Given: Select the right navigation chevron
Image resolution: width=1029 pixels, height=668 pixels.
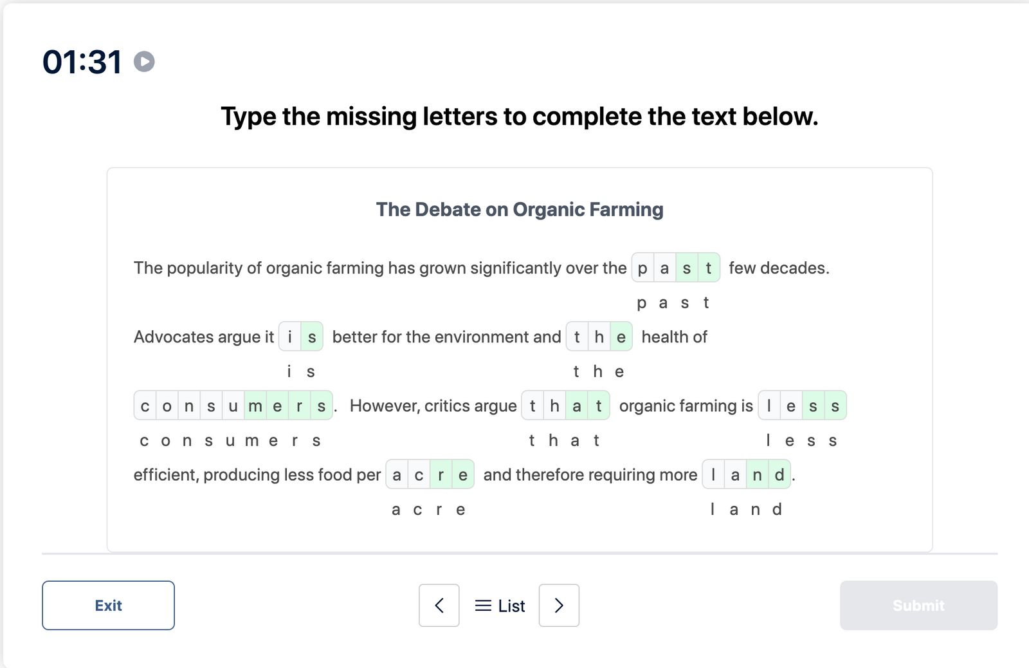Looking at the screenshot, I should coord(558,605).
